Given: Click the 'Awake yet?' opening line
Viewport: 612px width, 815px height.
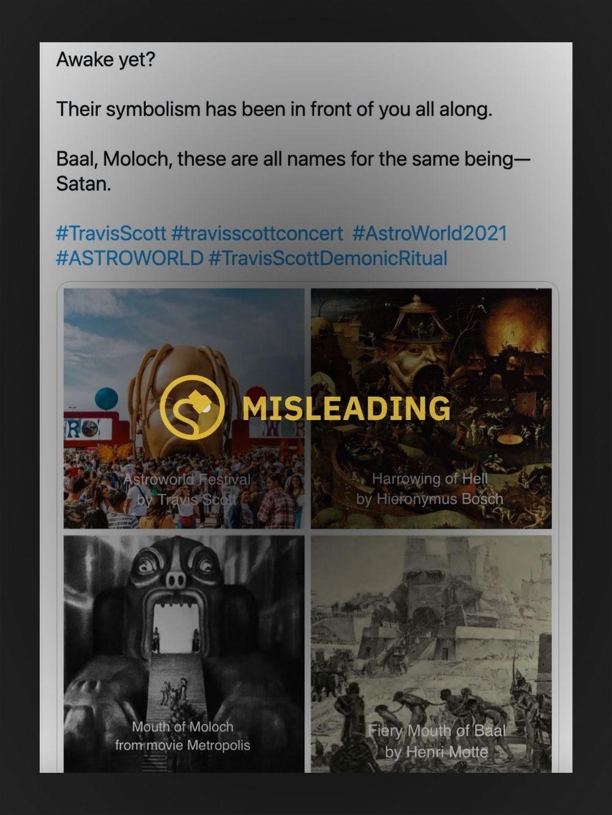Looking at the screenshot, I should tap(106, 60).
